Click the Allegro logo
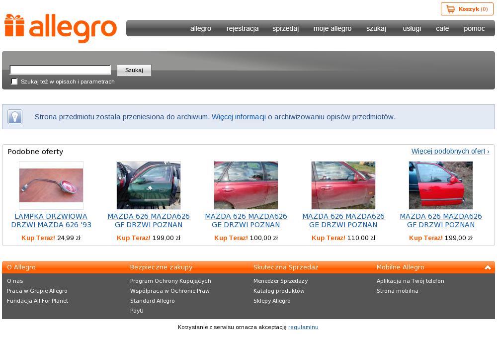The width and height of the screenshot is (497, 337). click(61, 28)
